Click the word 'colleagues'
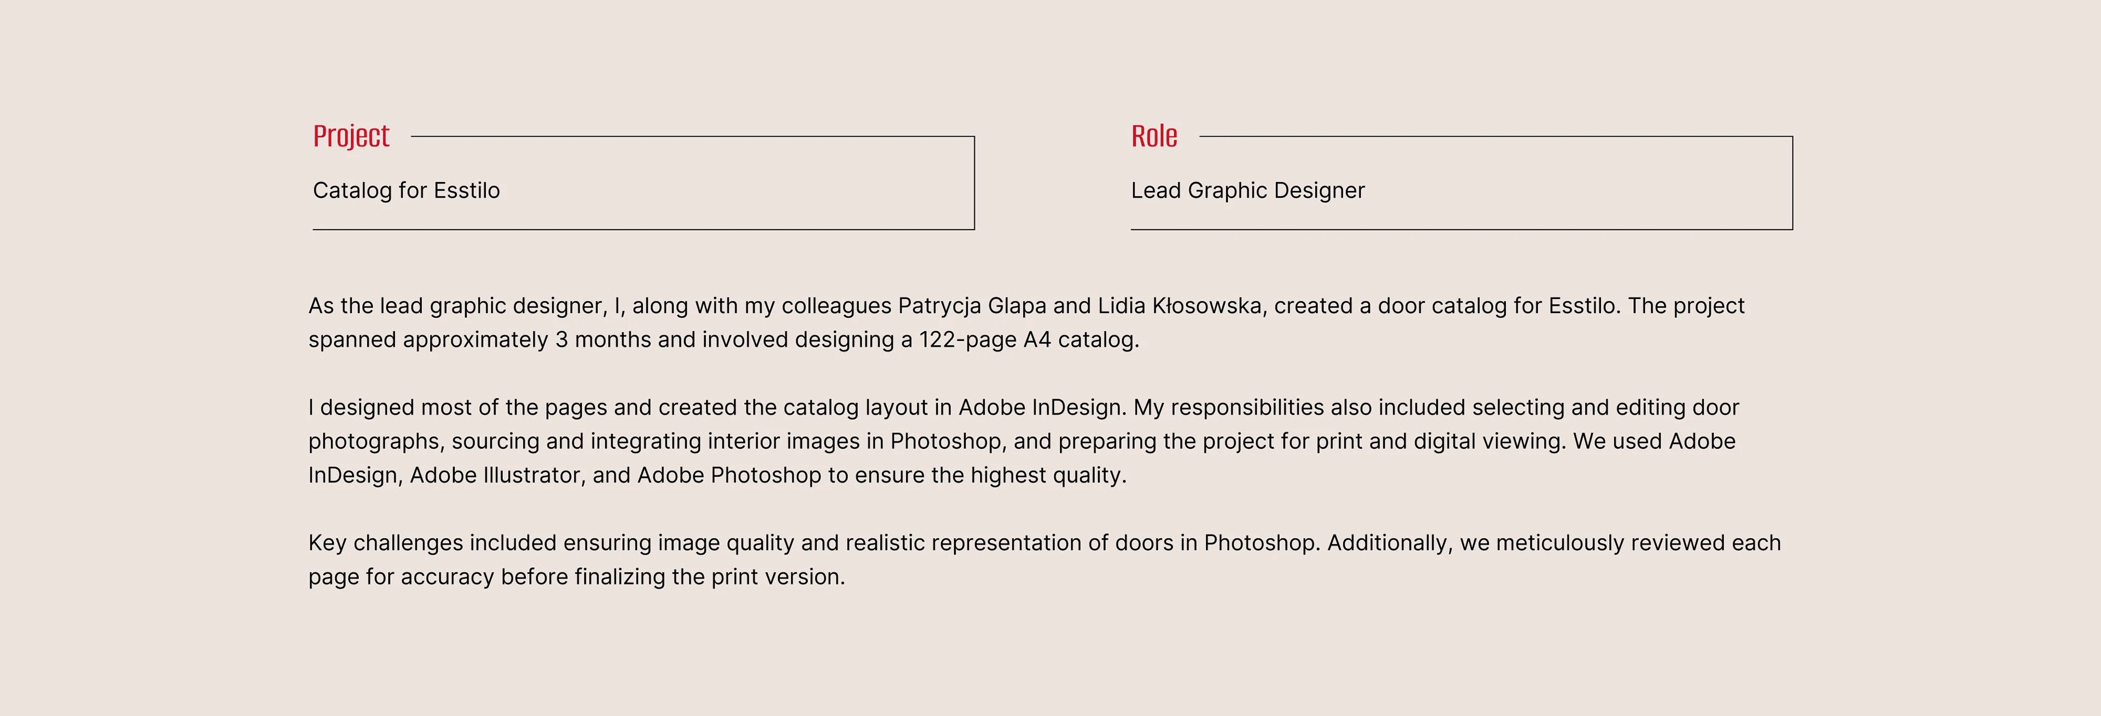The width and height of the screenshot is (2101, 716). pyautogui.click(x=836, y=306)
